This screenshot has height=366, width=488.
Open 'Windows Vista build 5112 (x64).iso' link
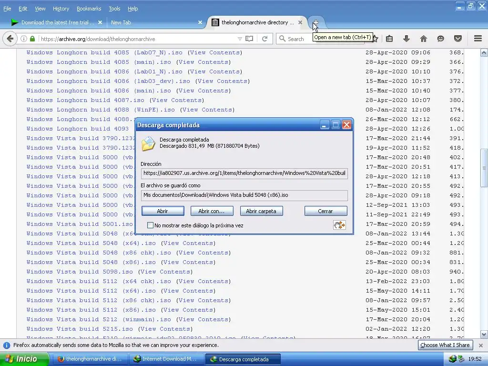tap(91, 291)
